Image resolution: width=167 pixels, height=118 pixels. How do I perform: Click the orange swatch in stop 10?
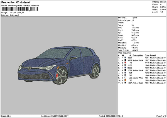pos(125,80)
